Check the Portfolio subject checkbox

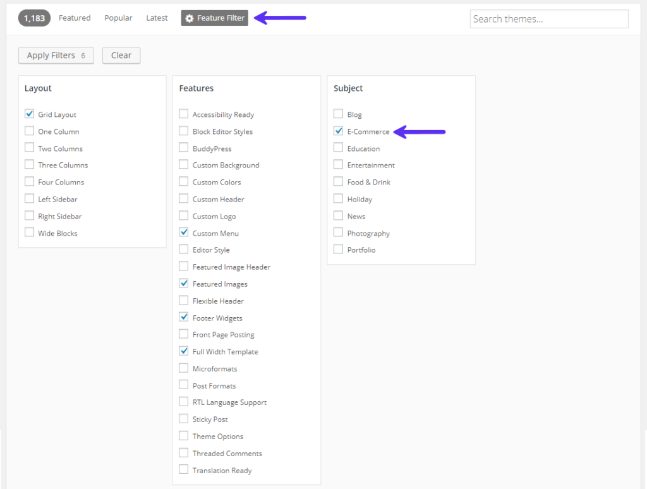[x=339, y=250]
